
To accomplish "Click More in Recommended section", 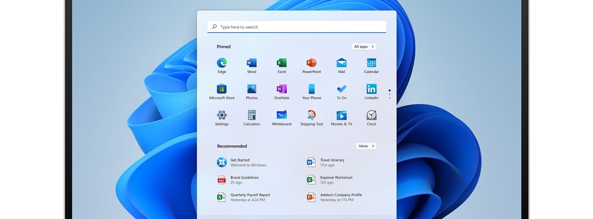I will [x=366, y=146].
